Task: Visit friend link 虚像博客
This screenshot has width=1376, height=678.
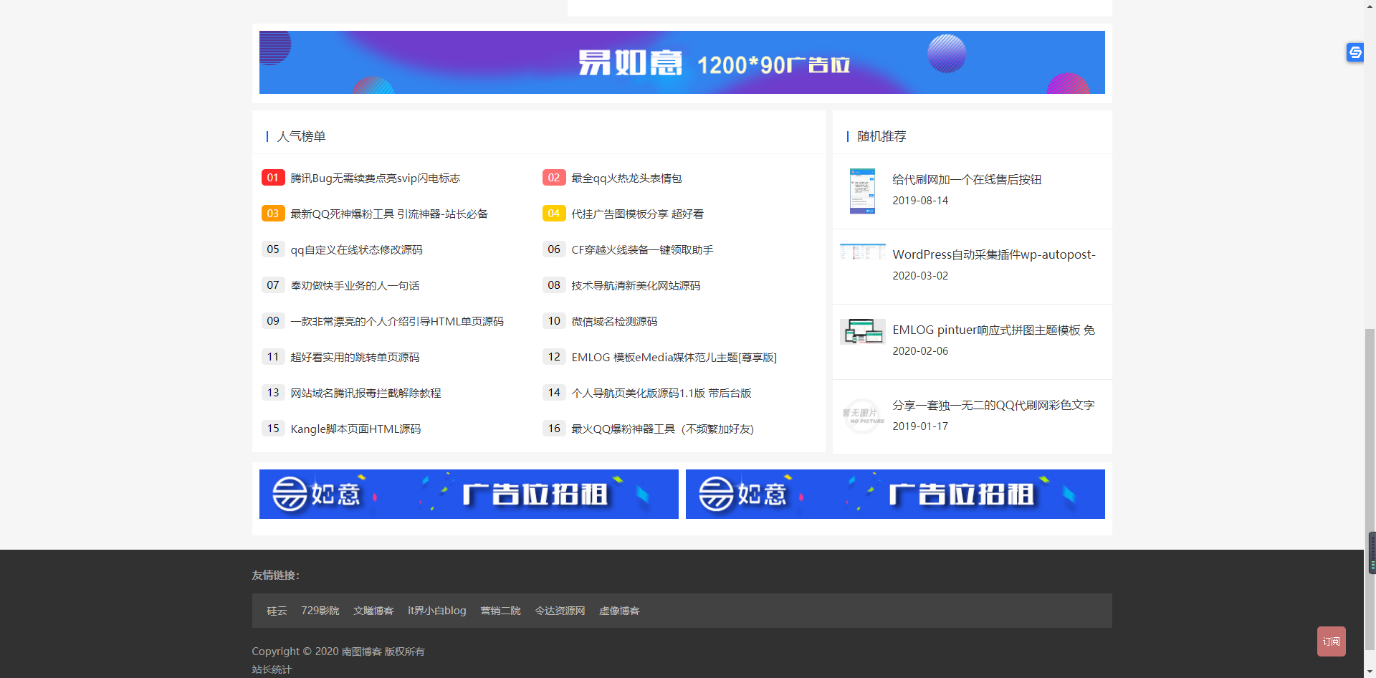Action: coord(619,611)
